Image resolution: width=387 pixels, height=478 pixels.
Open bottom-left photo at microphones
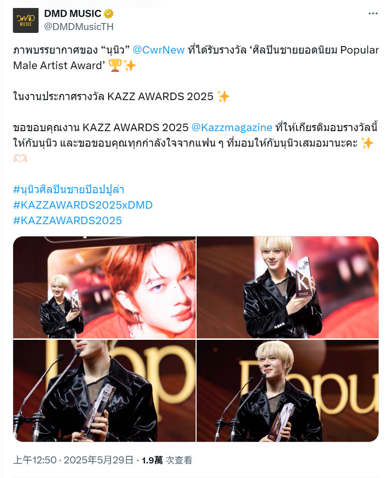coord(104,391)
